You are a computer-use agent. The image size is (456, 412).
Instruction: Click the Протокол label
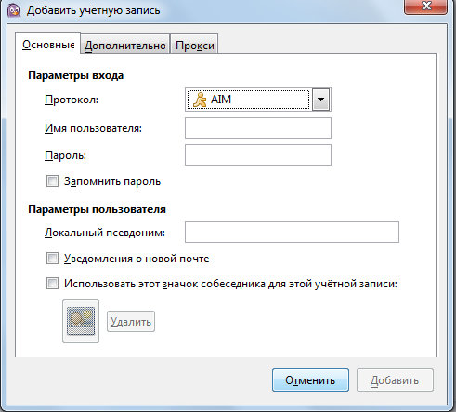72,100
